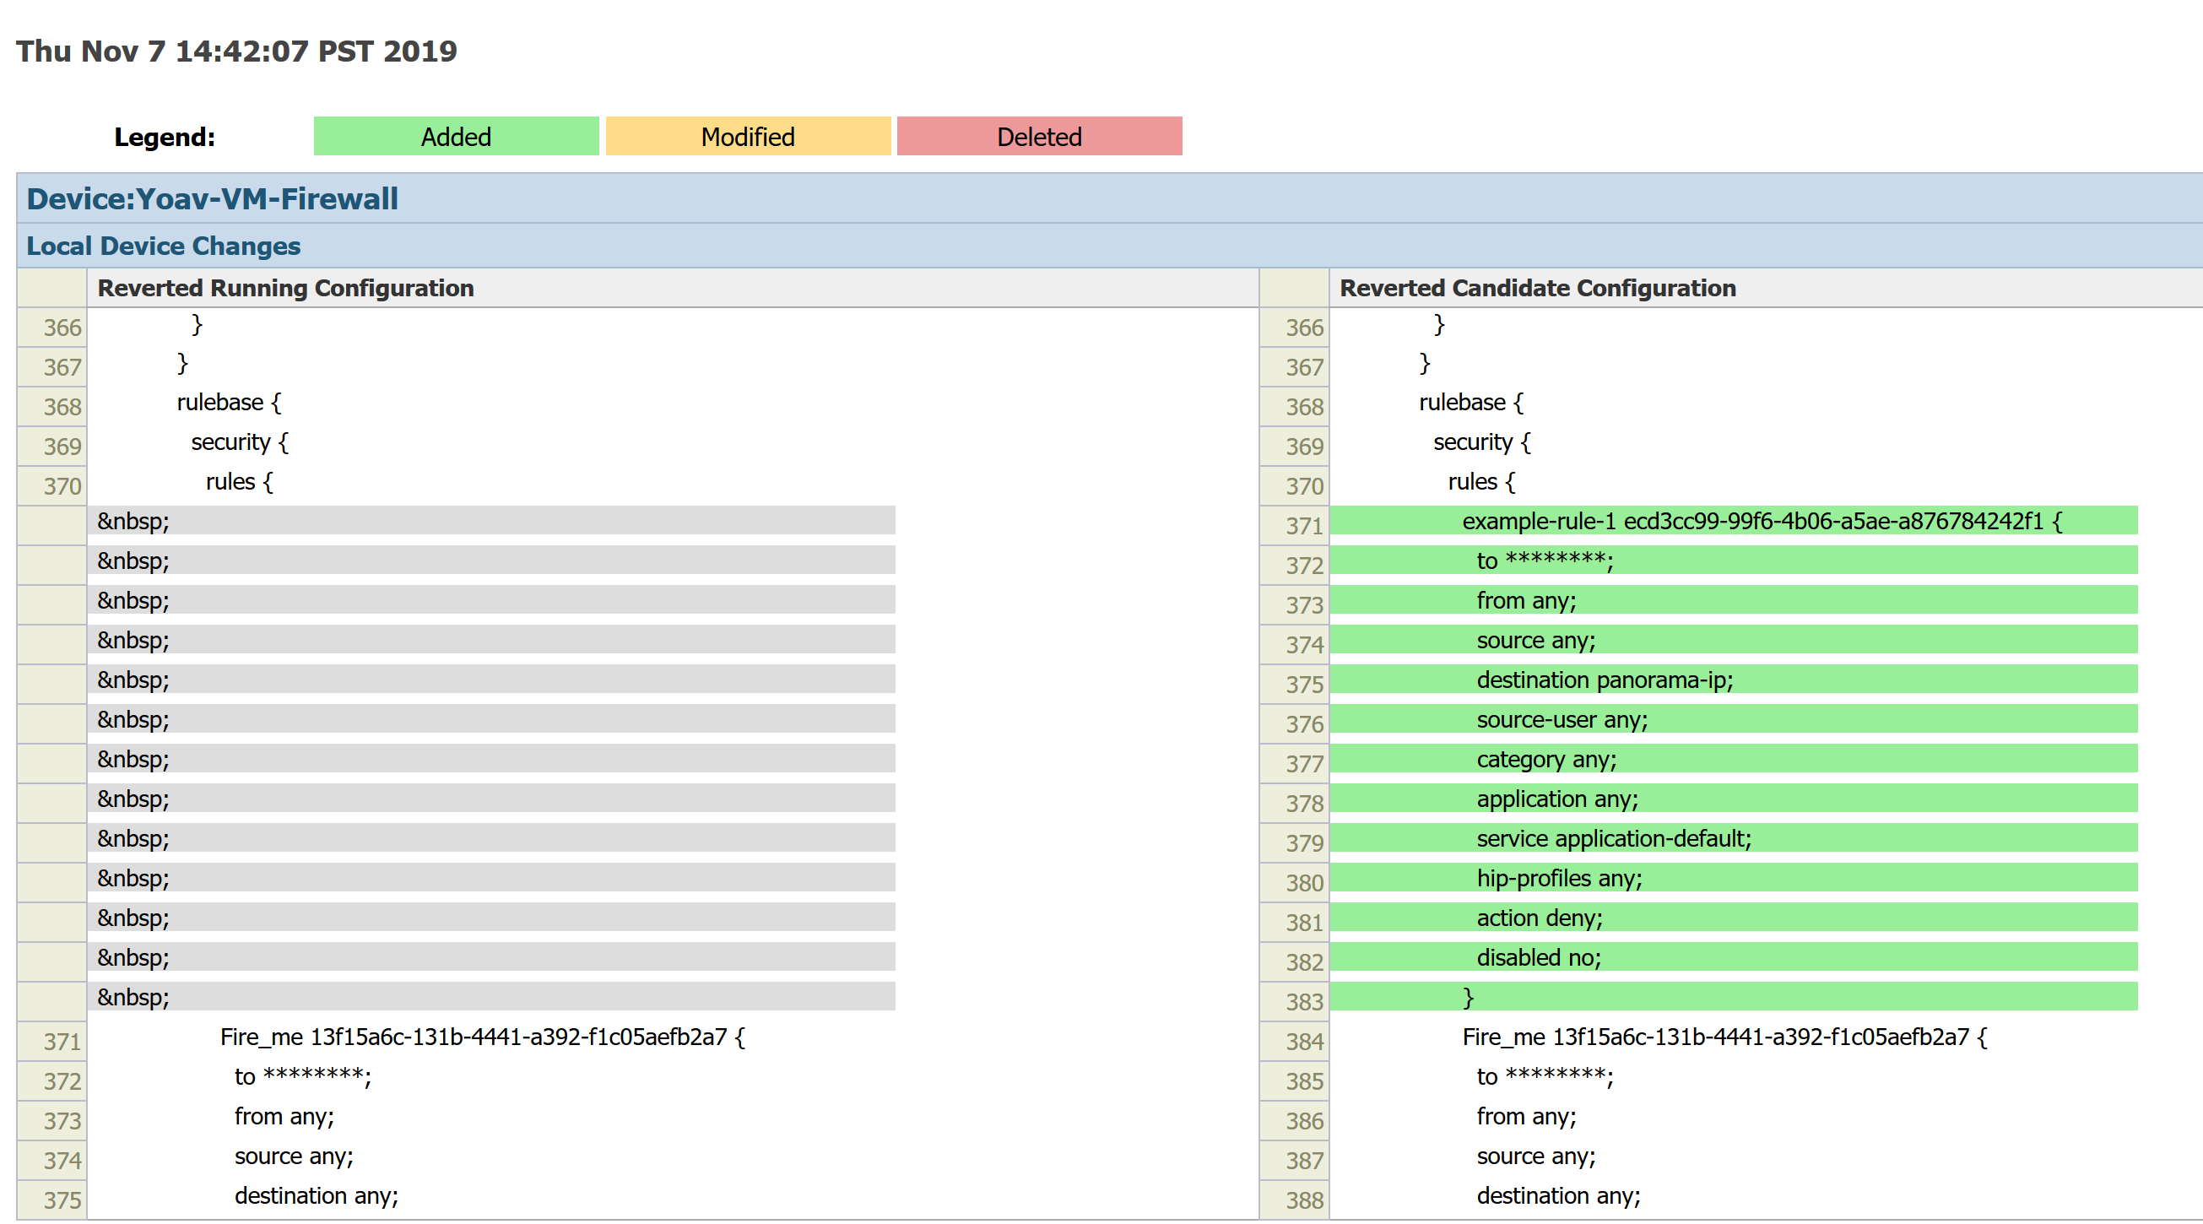The image size is (2203, 1224).
Task: Click the destination panorama-ip line
Action: tap(1604, 680)
